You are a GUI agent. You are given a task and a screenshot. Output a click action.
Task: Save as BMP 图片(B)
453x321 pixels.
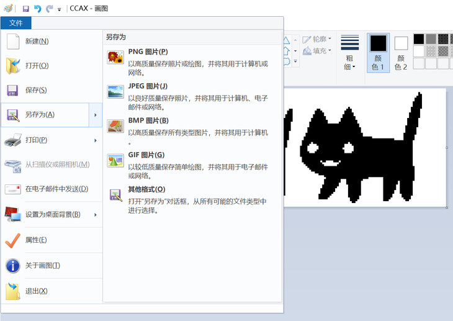[x=192, y=131]
